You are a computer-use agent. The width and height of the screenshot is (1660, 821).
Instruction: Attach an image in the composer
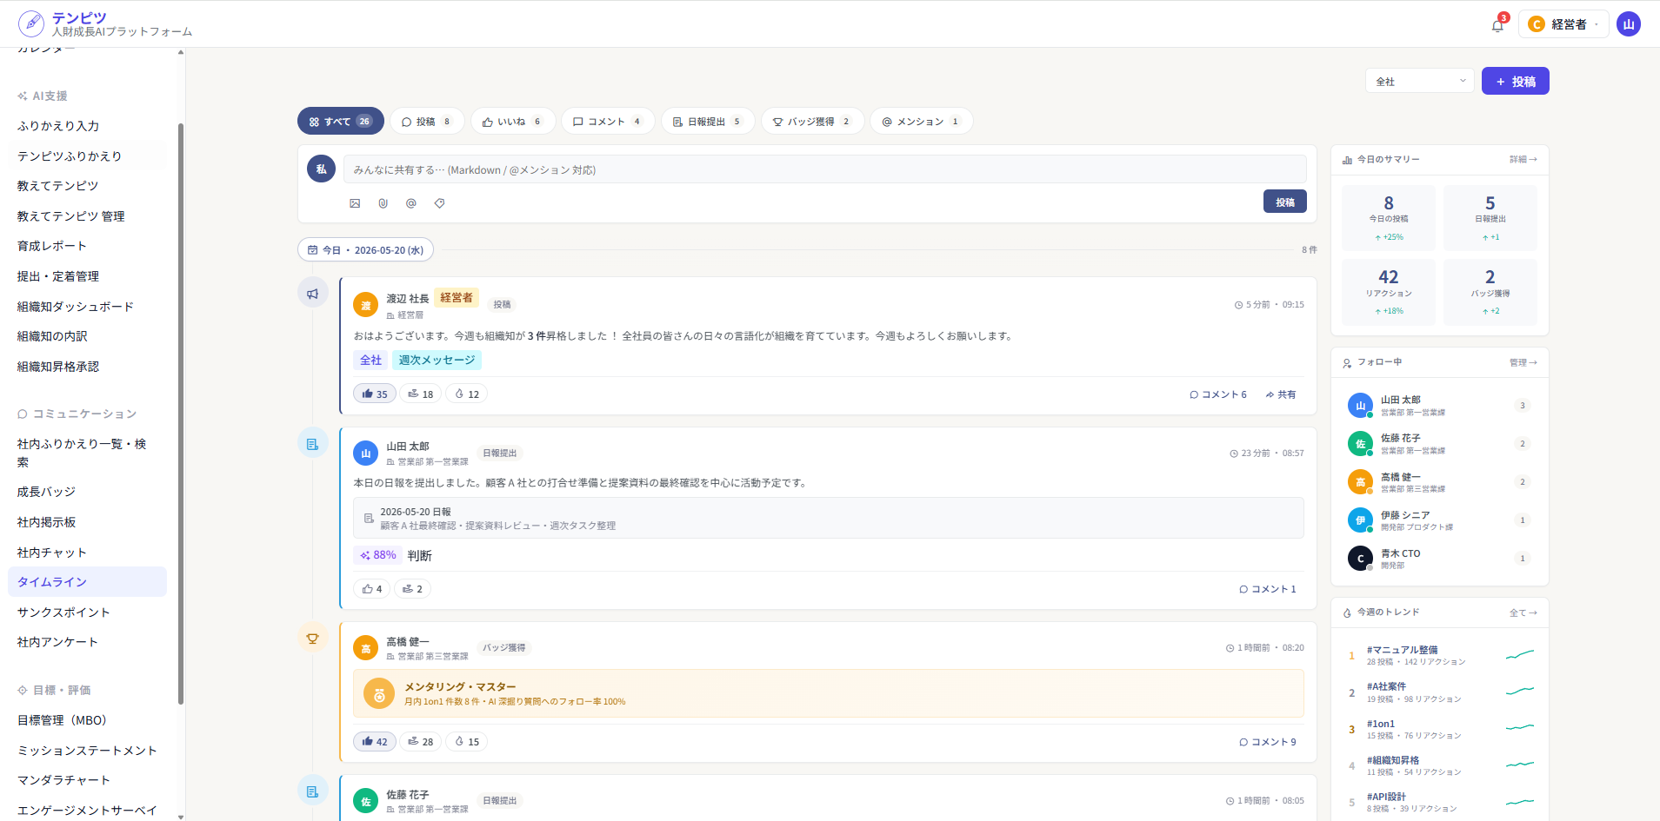coord(355,203)
